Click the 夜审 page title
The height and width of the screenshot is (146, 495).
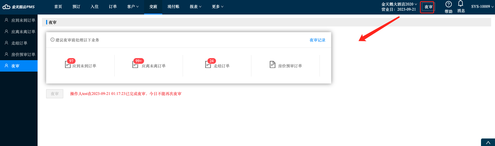click(x=53, y=23)
